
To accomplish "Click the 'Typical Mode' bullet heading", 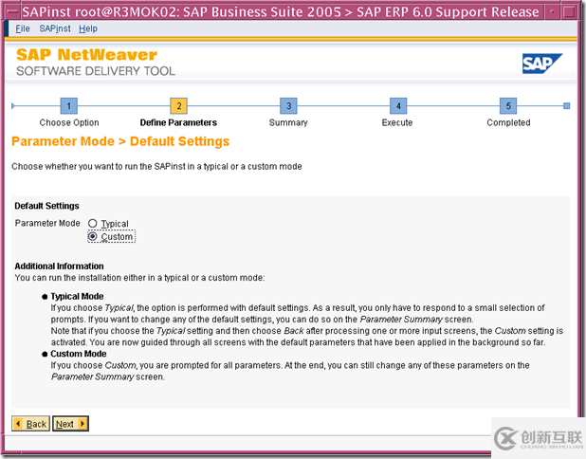I will click(x=77, y=297).
